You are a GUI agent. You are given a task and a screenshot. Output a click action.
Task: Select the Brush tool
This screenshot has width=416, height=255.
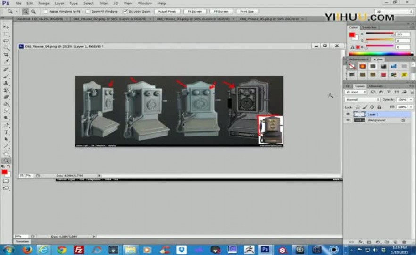pyautogui.click(x=6, y=76)
